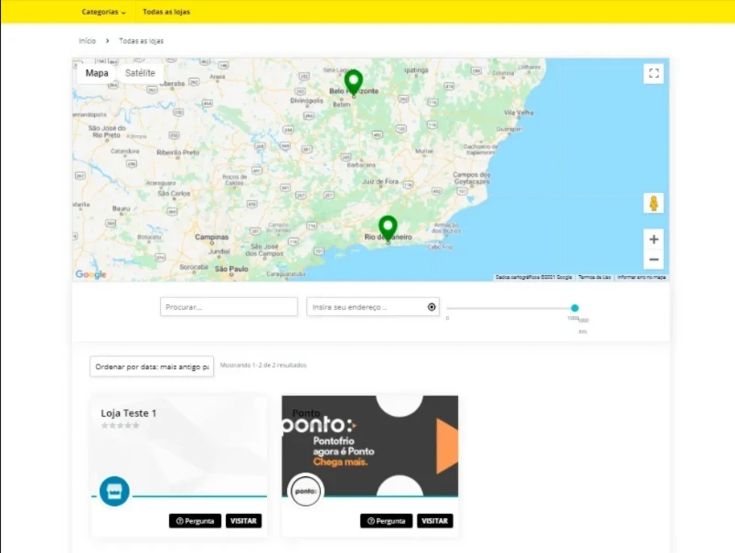
Task: Switch map to Mapa view
Action: pyautogui.click(x=97, y=73)
